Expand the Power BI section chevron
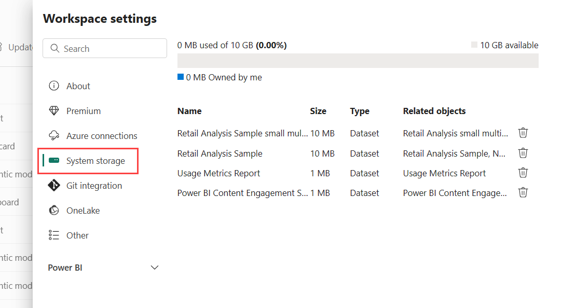Screen dimensions: 562x308 coord(154,268)
